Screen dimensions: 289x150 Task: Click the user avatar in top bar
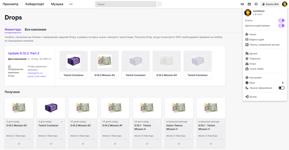coord(285,4)
